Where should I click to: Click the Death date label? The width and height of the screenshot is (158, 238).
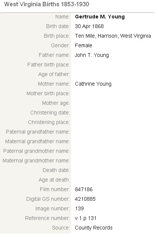point(56,170)
